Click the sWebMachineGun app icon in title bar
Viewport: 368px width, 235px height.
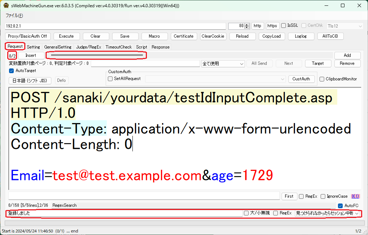pos(6,6)
